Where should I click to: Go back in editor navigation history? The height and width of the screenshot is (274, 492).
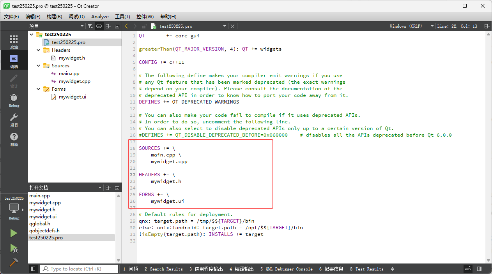point(126,26)
